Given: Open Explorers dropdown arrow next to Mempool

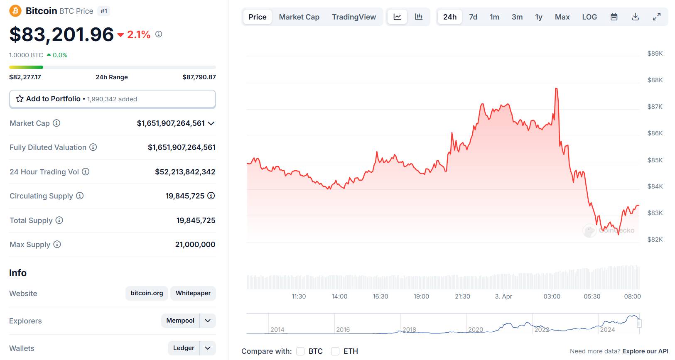Looking at the screenshot, I should 208,321.
